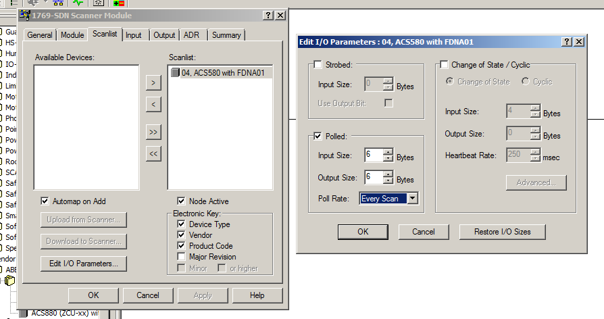The width and height of the screenshot is (604, 319).
Task: Click the ACS580 device icon in Scanlist
Action: coord(175,73)
